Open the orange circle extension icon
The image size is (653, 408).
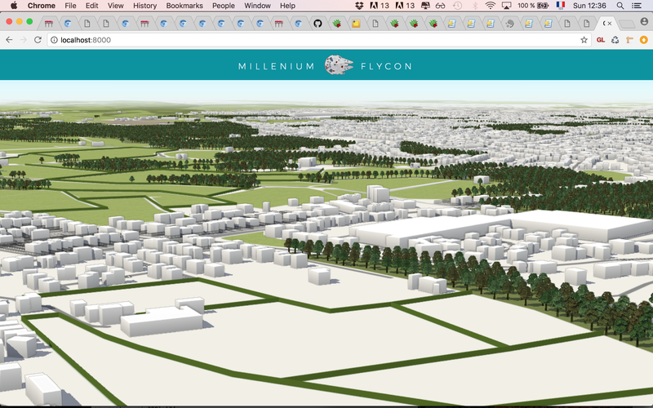tap(643, 39)
